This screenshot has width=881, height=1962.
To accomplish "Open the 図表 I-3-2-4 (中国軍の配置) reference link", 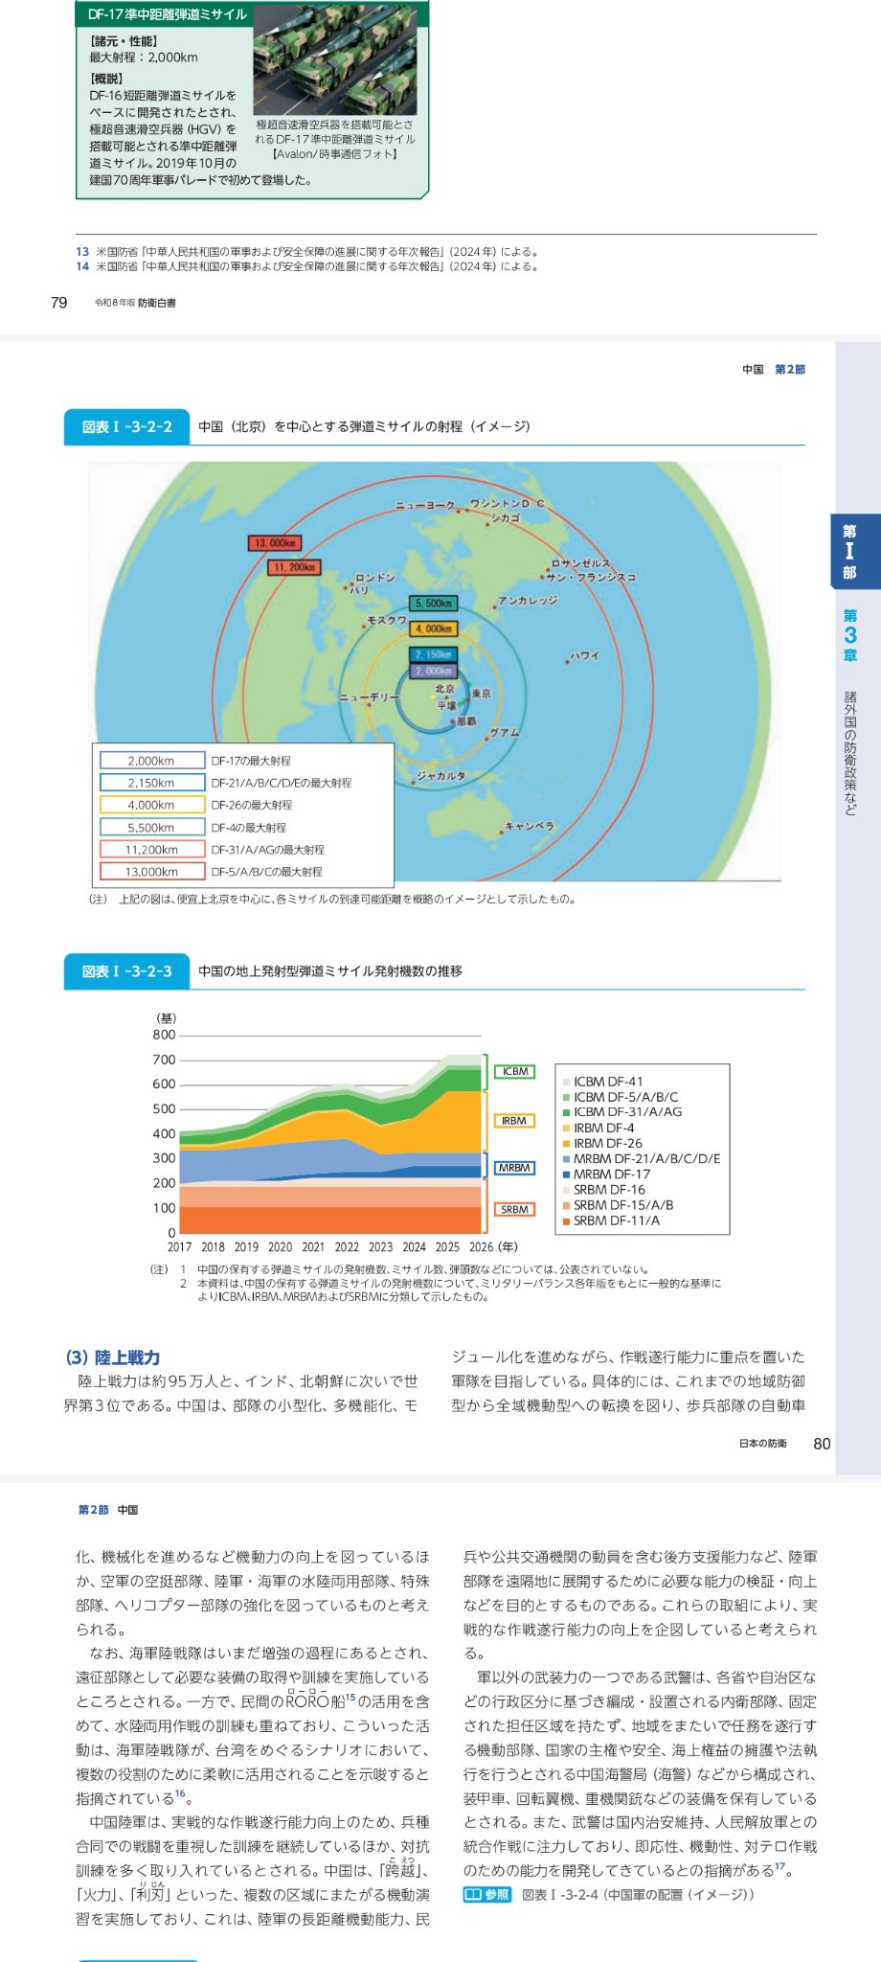I will (x=637, y=1895).
